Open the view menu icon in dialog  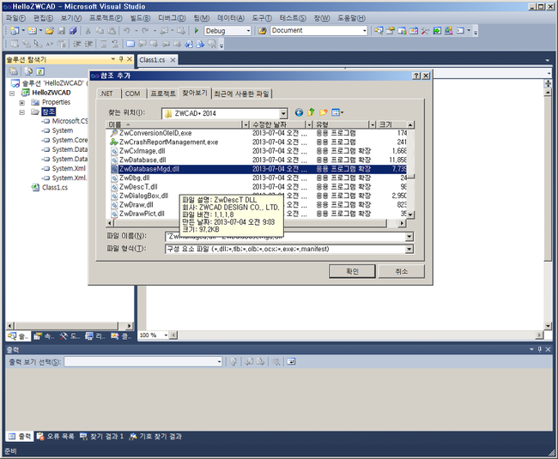point(337,112)
